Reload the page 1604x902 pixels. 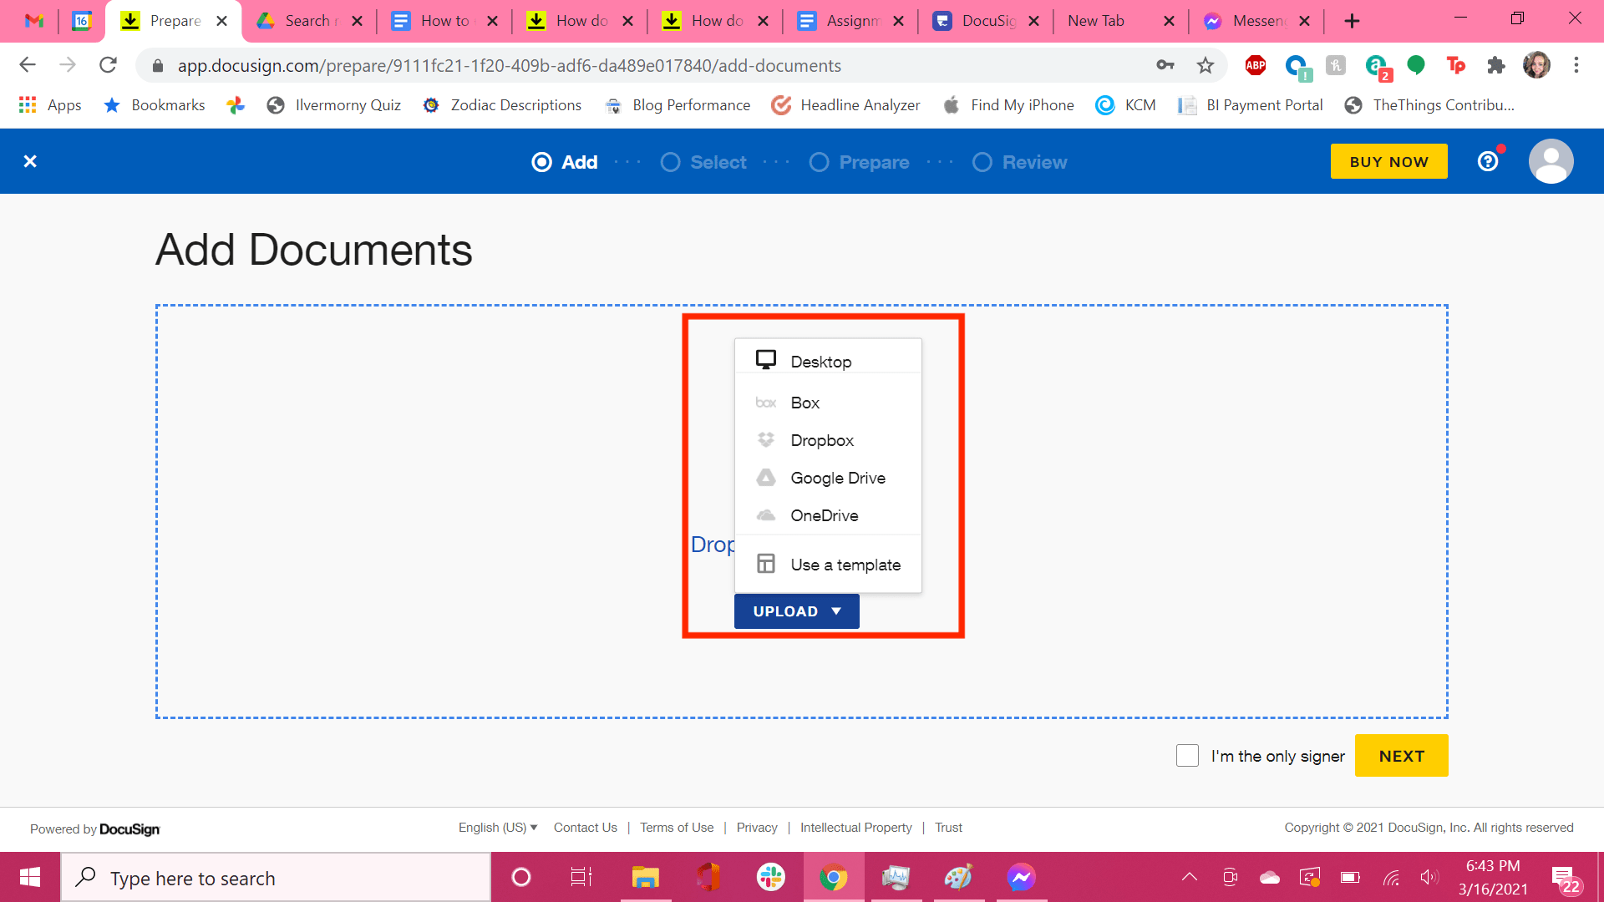[108, 65]
